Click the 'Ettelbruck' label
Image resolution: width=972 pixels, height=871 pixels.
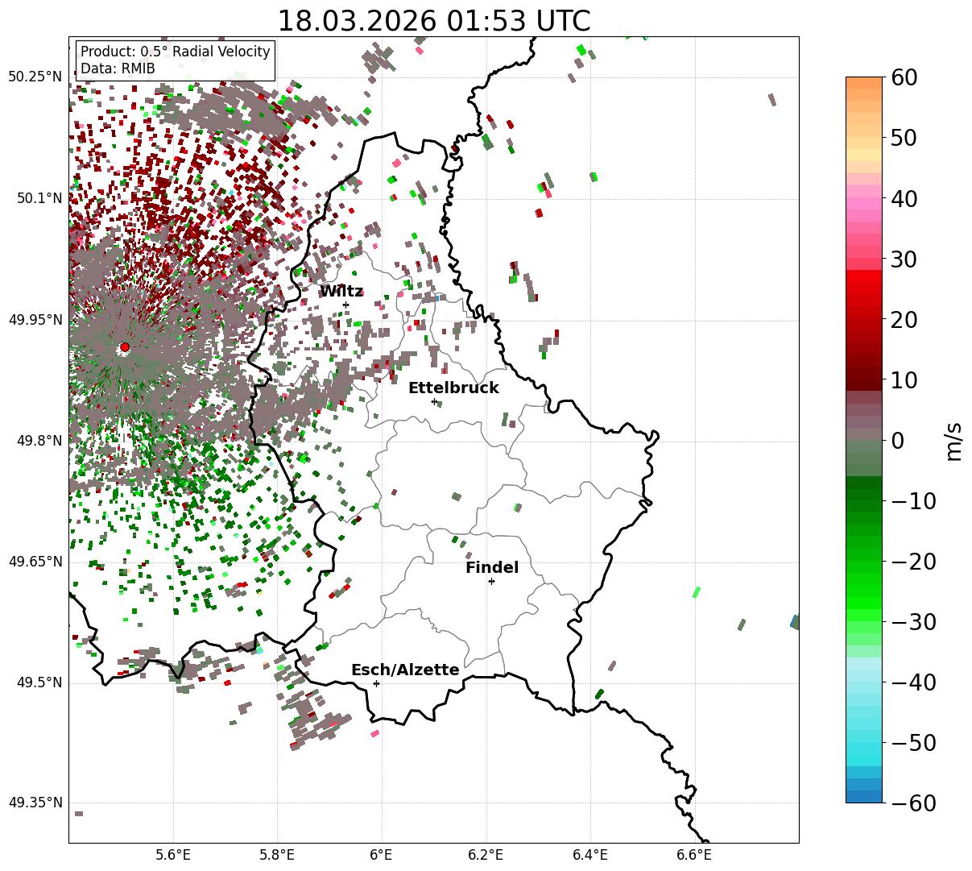(x=453, y=388)
